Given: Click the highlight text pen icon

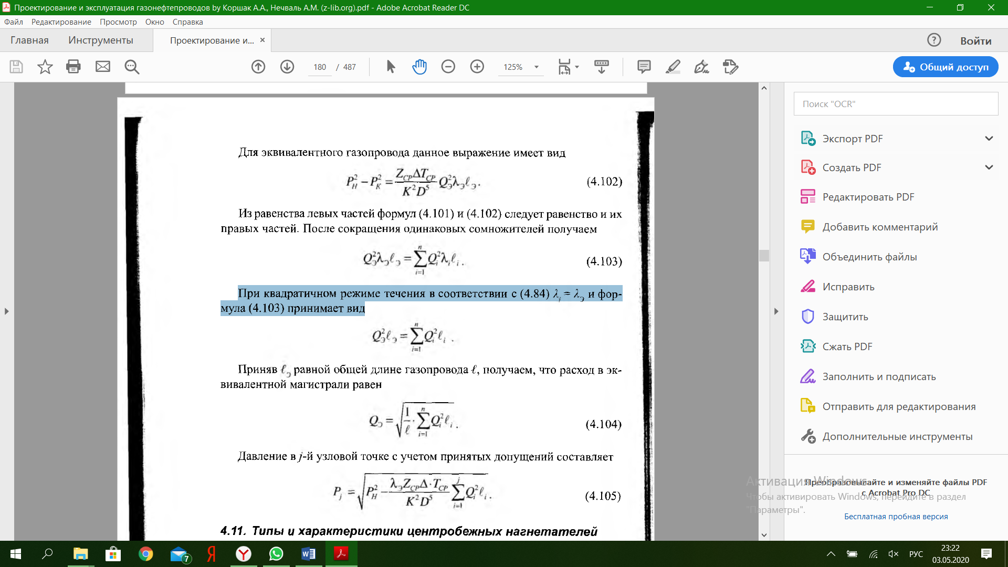Looking at the screenshot, I should [673, 67].
